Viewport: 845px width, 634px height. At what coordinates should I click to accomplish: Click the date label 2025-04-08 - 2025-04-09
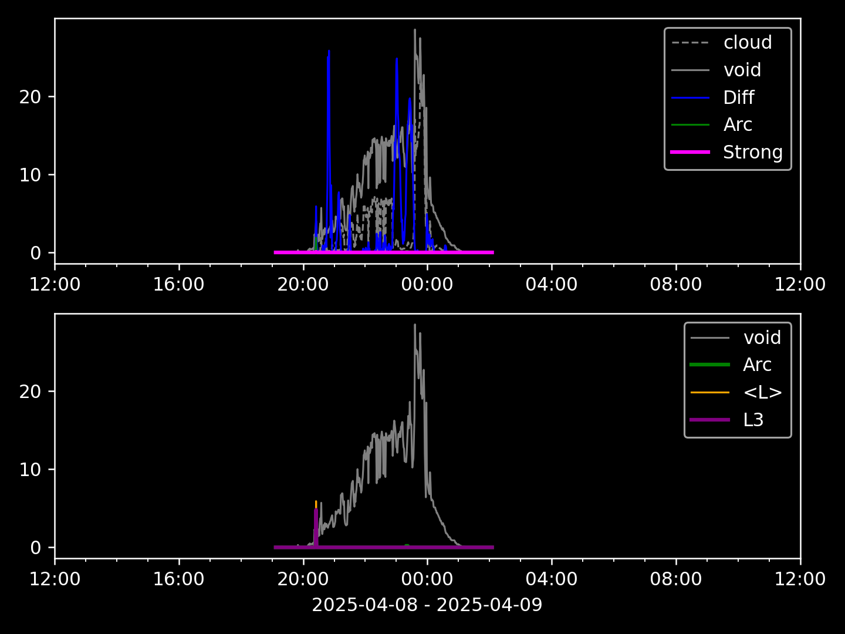click(x=427, y=605)
